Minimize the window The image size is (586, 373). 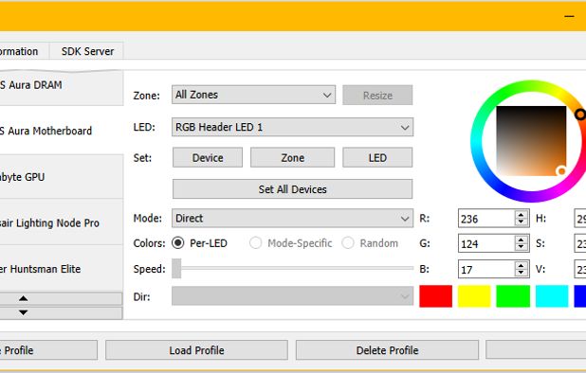[x=569, y=16]
